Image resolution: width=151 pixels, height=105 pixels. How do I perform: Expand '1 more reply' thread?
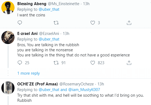click(29, 73)
